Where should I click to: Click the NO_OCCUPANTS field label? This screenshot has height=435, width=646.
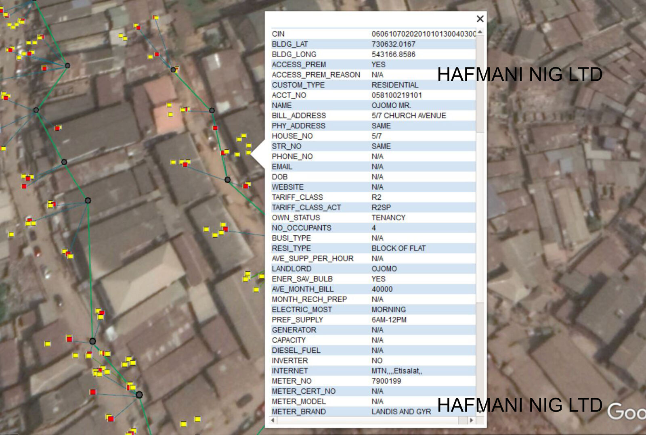301,228
